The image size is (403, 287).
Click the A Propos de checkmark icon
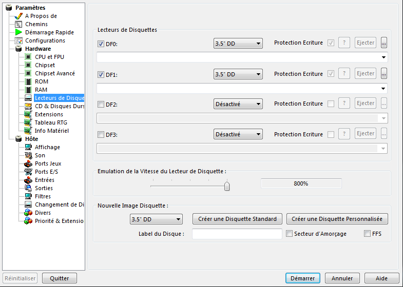tap(19, 16)
